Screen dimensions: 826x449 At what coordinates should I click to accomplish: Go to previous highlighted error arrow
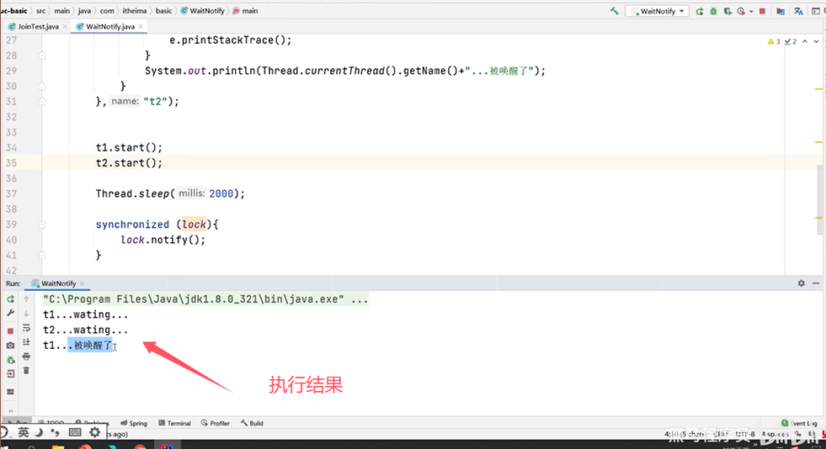[x=805, y=41]
